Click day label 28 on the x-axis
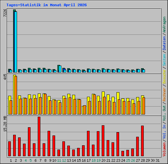The width and height of the screenshot is (168, 164). coord(143,160)
